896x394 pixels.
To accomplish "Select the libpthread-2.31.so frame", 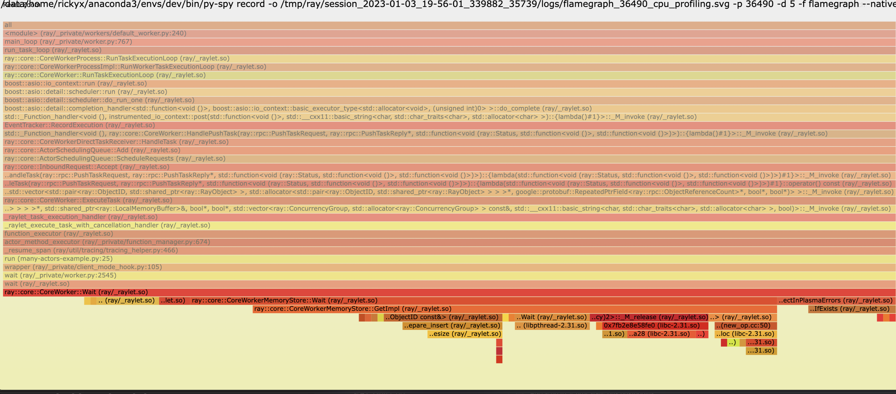I will pyautogui.click(x=552, y=325).
